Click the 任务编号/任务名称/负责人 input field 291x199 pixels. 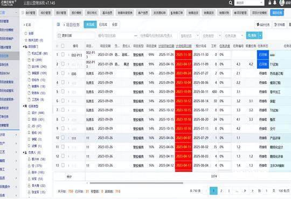(x=158, y=35)
